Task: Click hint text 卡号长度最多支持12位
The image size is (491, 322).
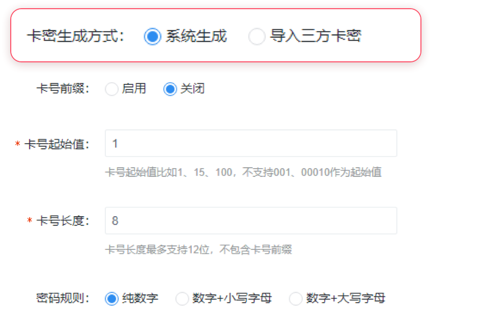Action: [198, 250]
